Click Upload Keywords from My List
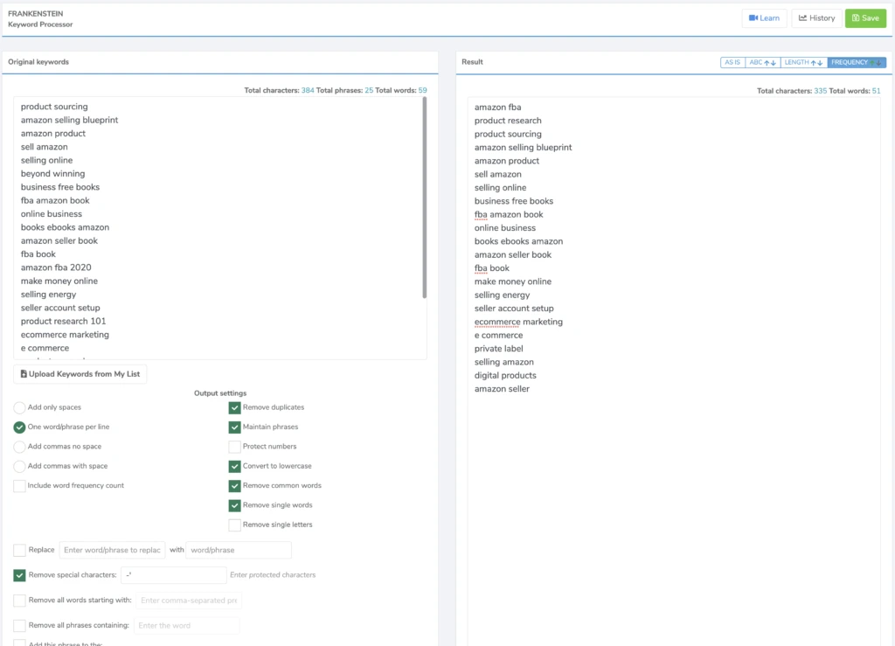This screenshot has width=895, height=646. [80, 374]
